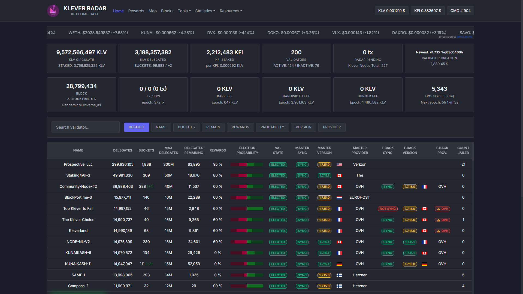
Task: Click the 1.7.15.1 master version badge for NODE-NL-V2
Action: tap(324, 242)
